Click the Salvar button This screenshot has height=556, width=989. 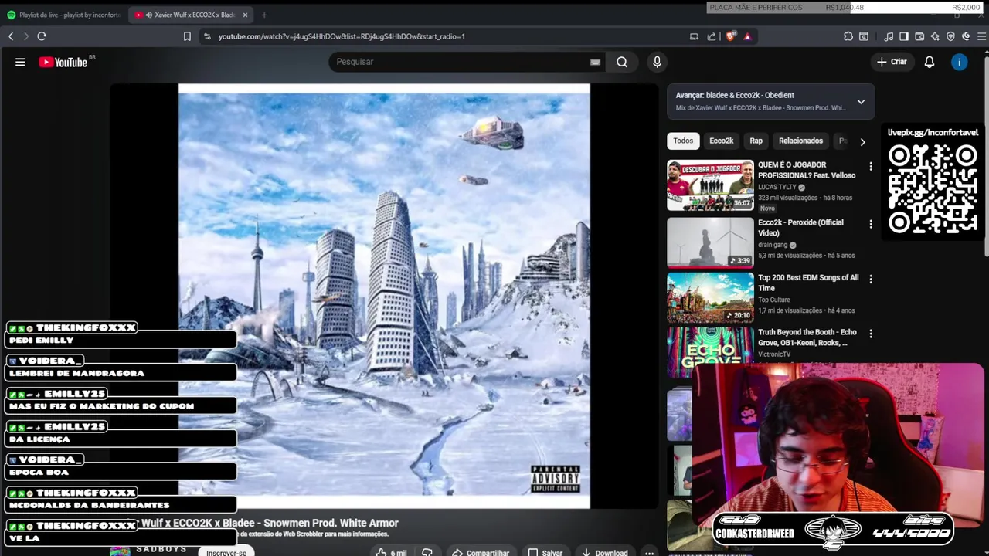pos(545,552)
